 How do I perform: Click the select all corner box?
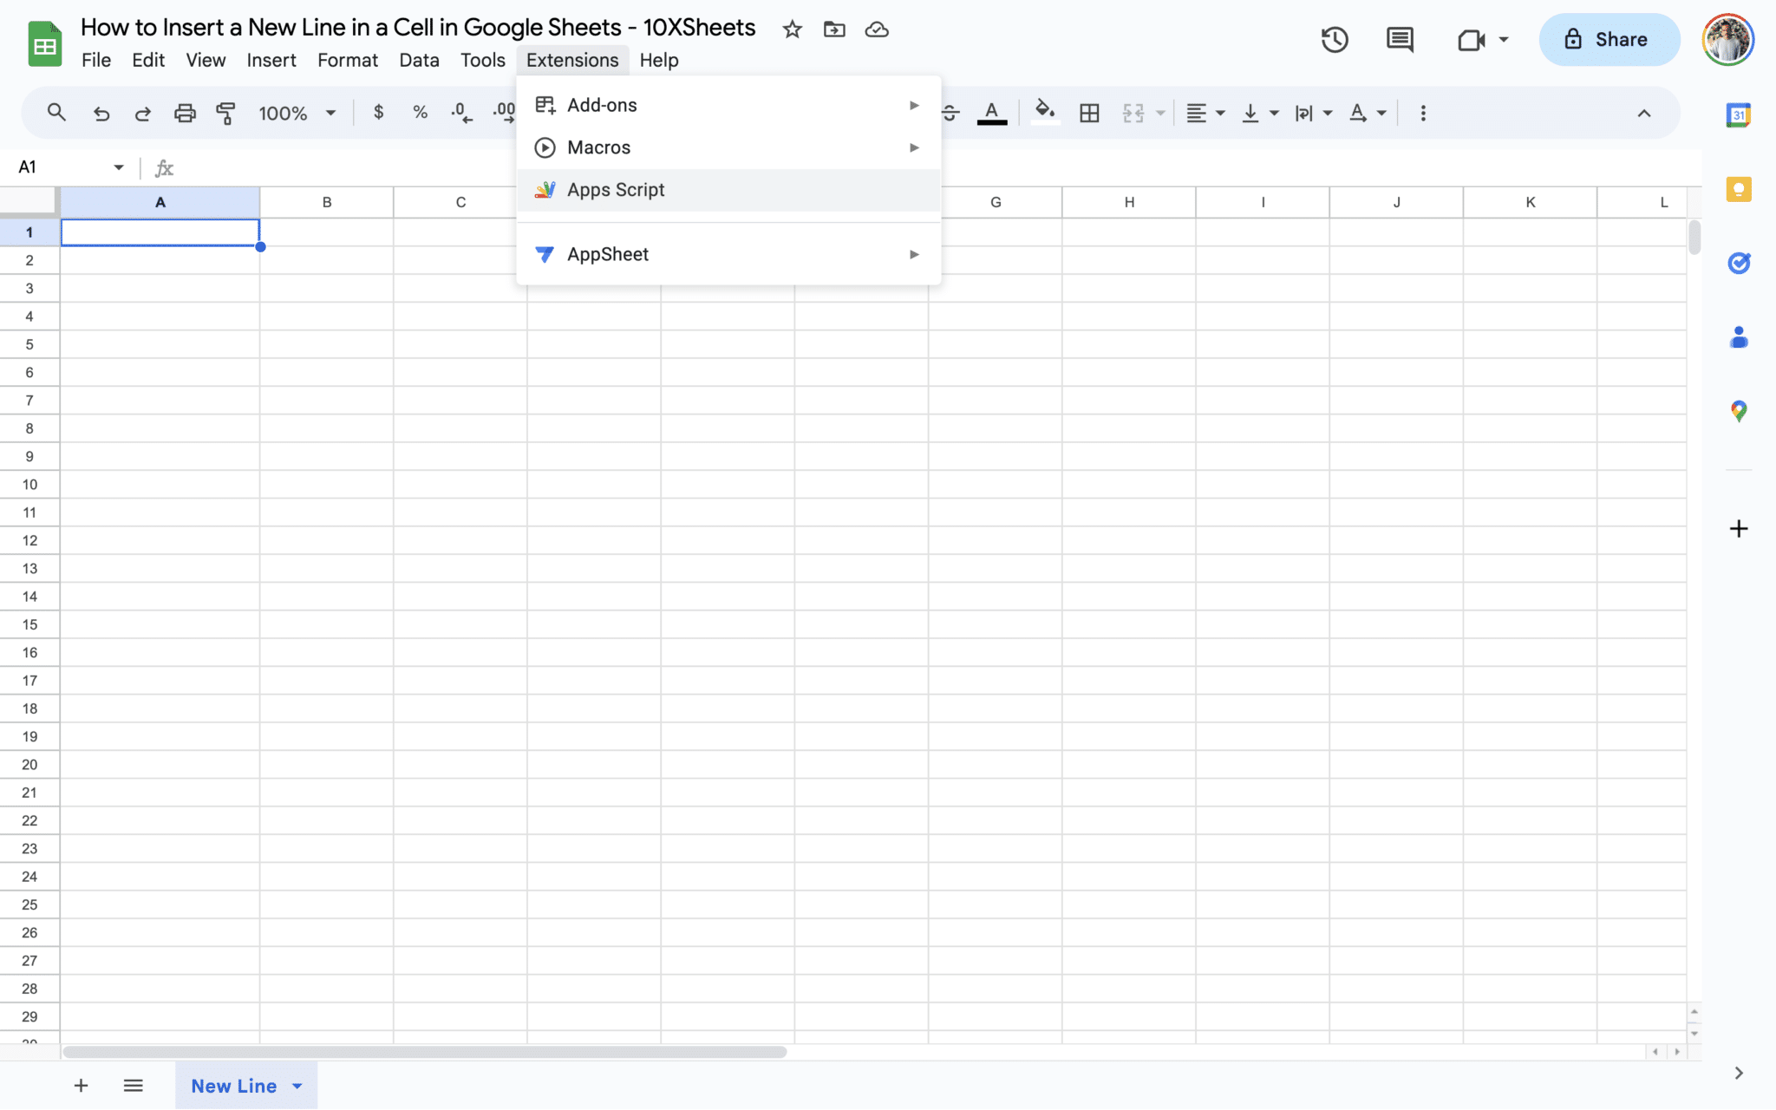click(x=29, y=202)
